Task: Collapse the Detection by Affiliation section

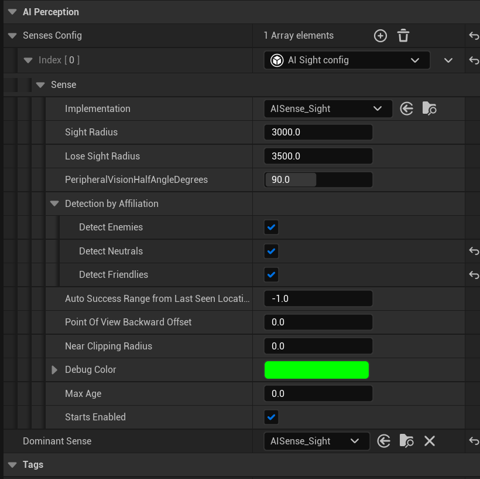Action: coord(54,203)
